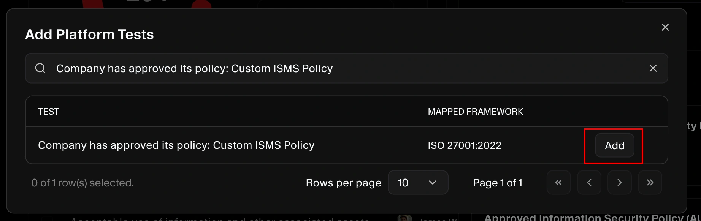This screenshot has width=701, height=221.
Task: Dismiss the Add Platform Tests dialog
Action: point(665,27)
